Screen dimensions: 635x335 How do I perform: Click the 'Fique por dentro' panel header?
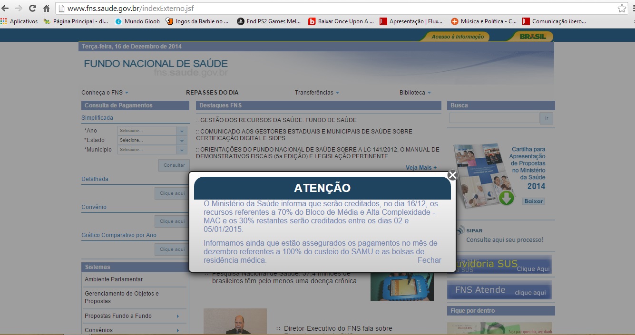click(501, 311)
